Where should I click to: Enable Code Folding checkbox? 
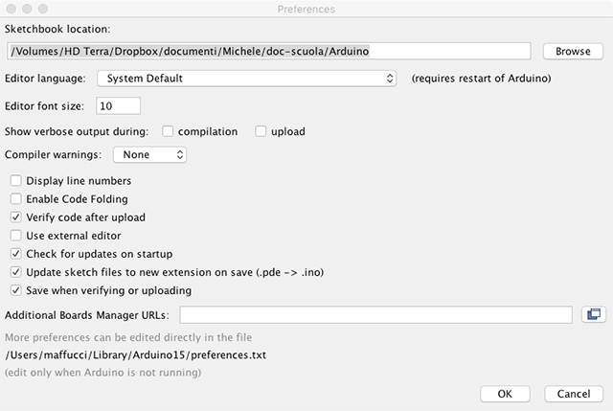click(x=15, y=199)
